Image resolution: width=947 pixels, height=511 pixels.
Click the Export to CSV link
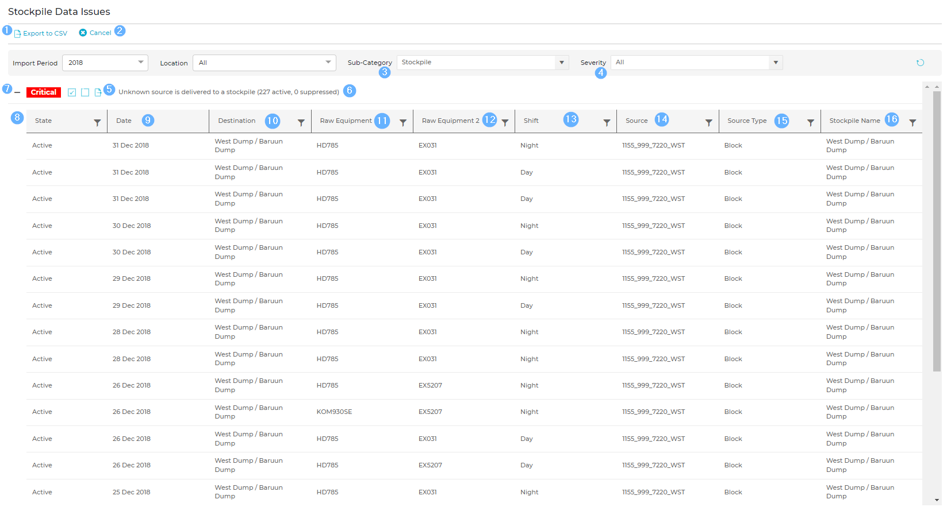click(x=45, y=33)
